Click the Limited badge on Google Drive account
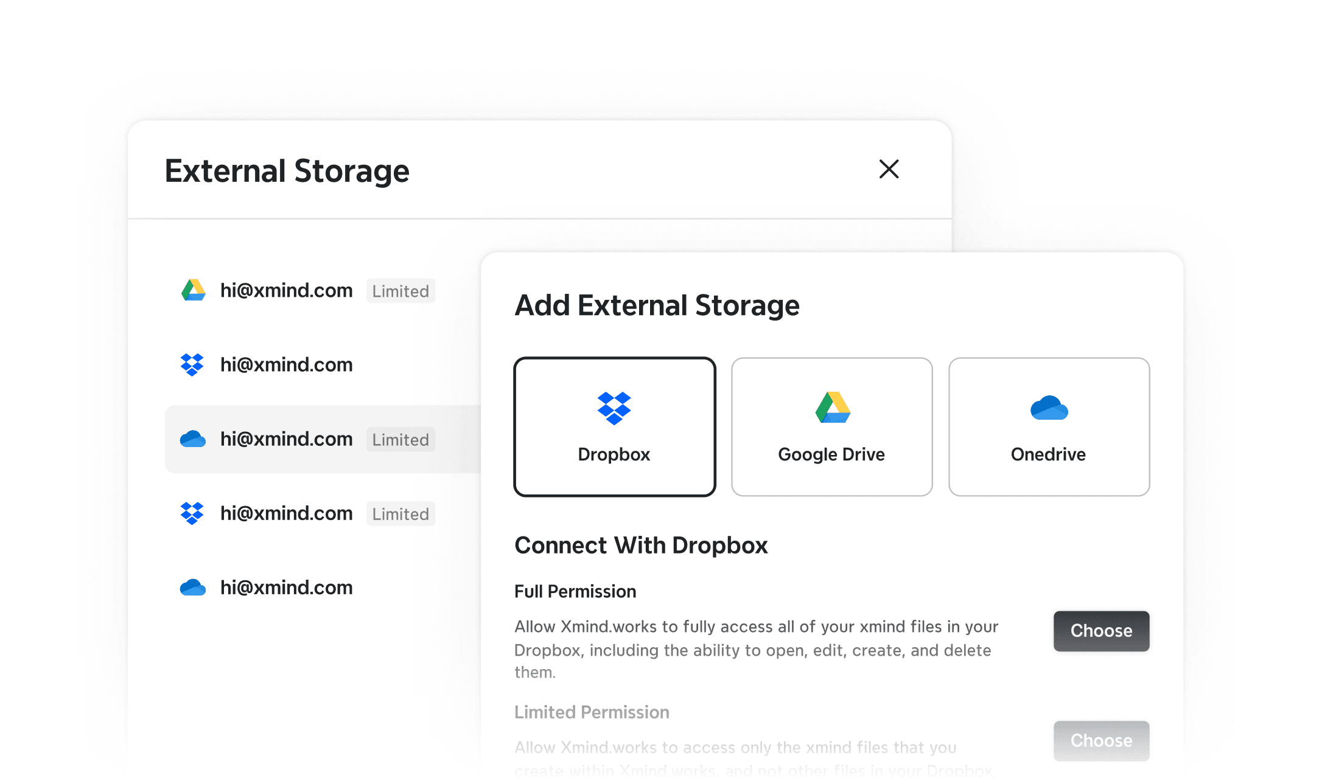The height and width of the screenshot is (781, 1322). tap(400, 291)
